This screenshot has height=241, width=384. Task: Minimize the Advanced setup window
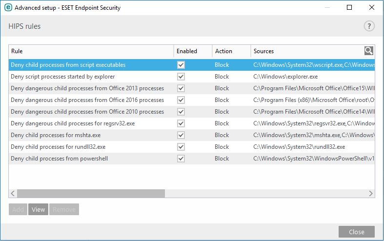coord(327,8)
